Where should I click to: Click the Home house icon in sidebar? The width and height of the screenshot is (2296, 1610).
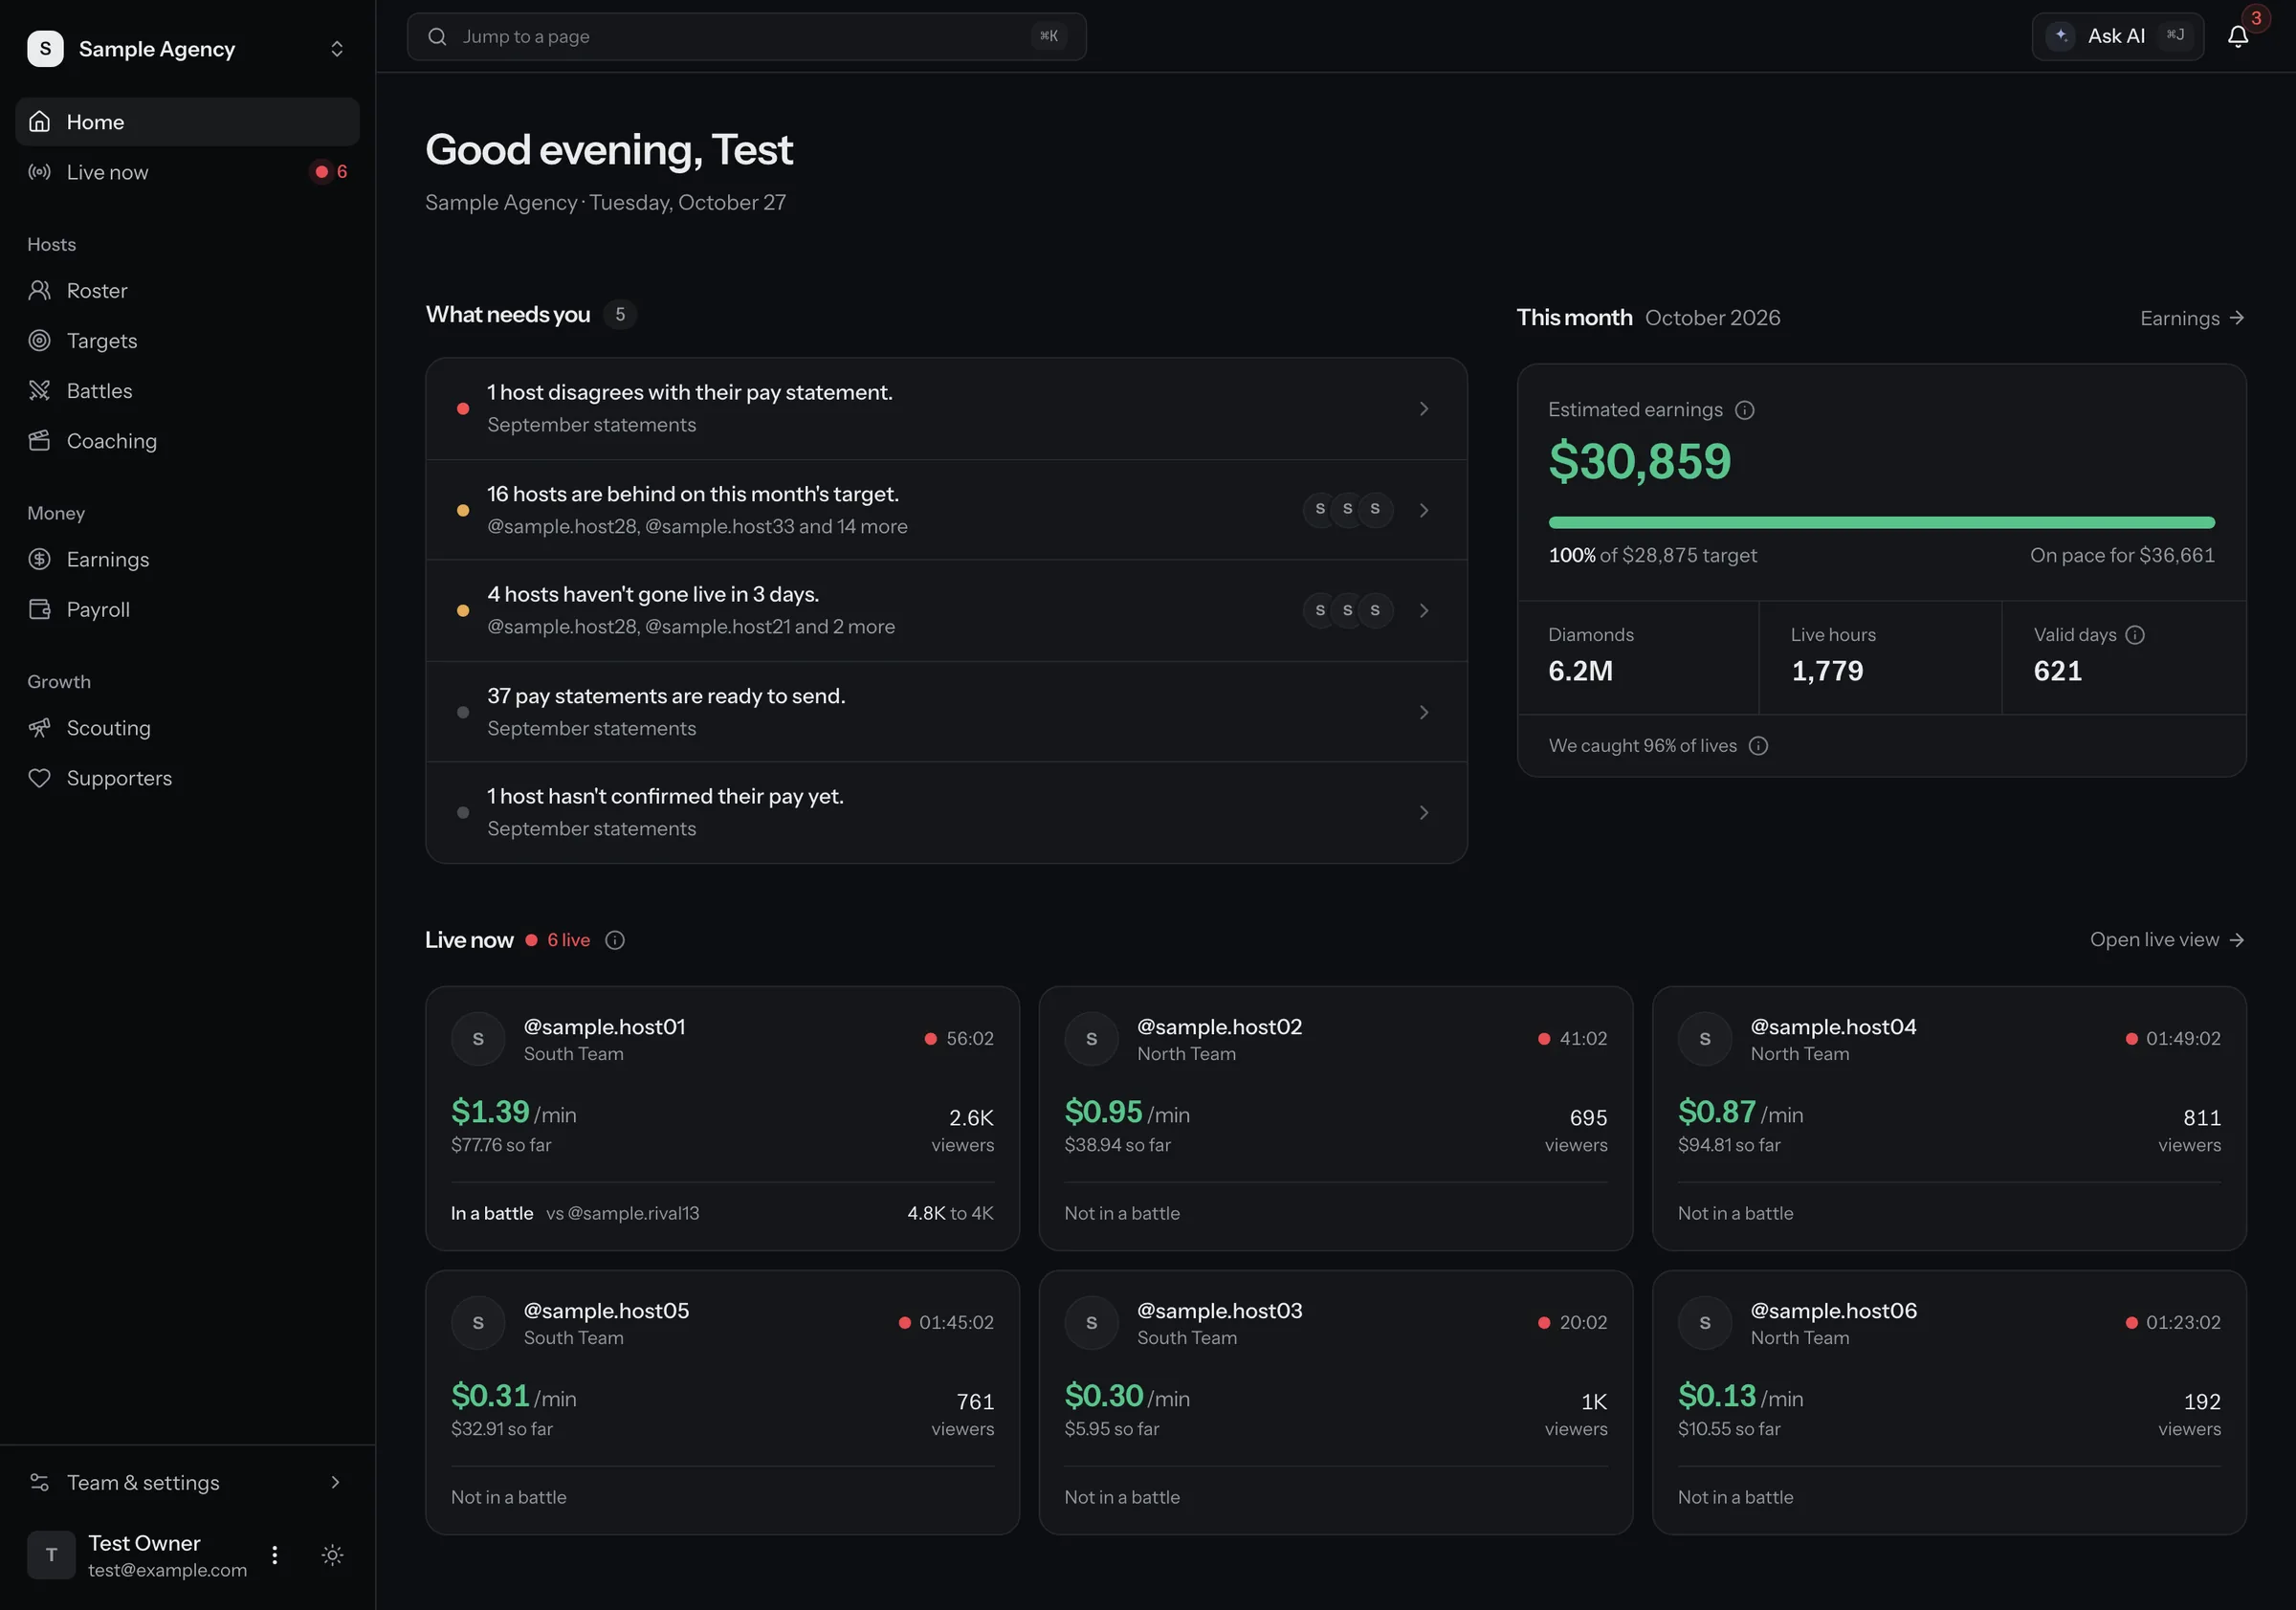pyautogui.click(x=39, y=122)
